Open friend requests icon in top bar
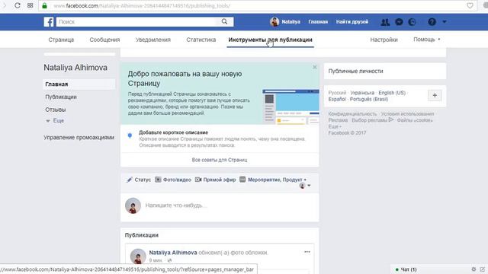This screenshot has width=488, height=274. point(385,22)
